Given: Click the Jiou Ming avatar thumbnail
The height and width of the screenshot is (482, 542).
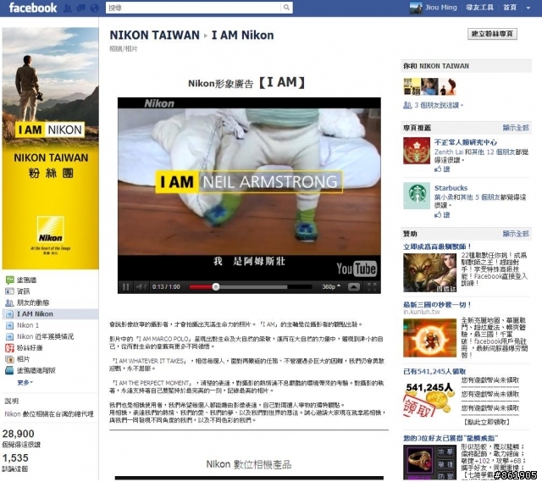Looking at the screenshot, I should click(x=416, y=8).
